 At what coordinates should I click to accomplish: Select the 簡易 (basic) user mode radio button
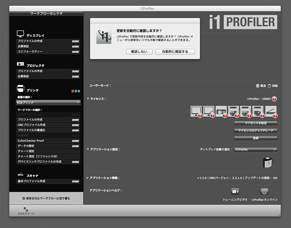tap(257, 86)
